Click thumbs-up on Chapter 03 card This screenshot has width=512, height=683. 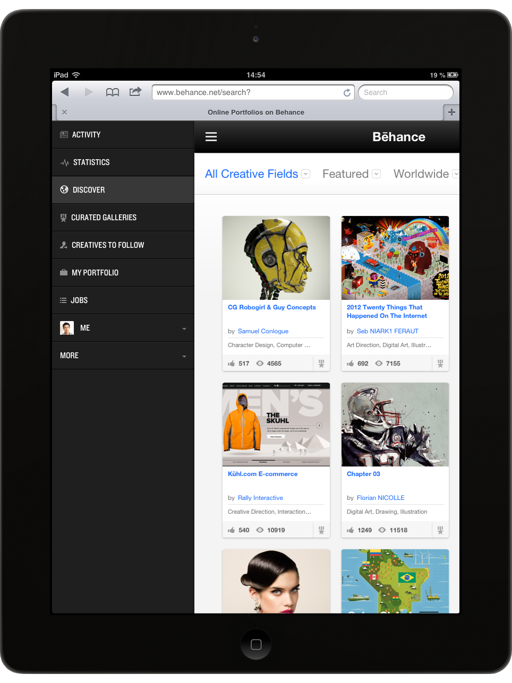350,530
